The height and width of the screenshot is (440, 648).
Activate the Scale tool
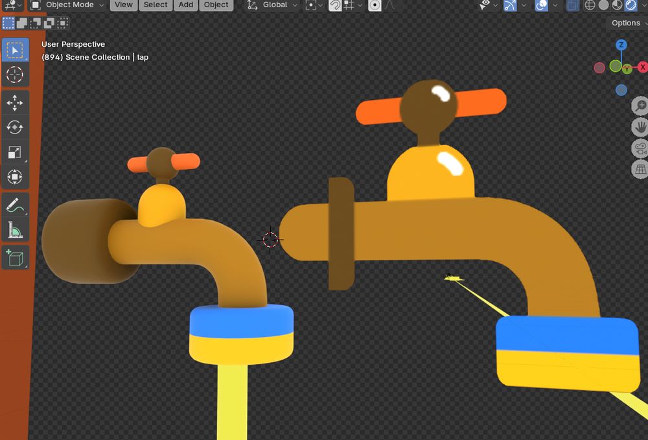[x=15, y=152]
